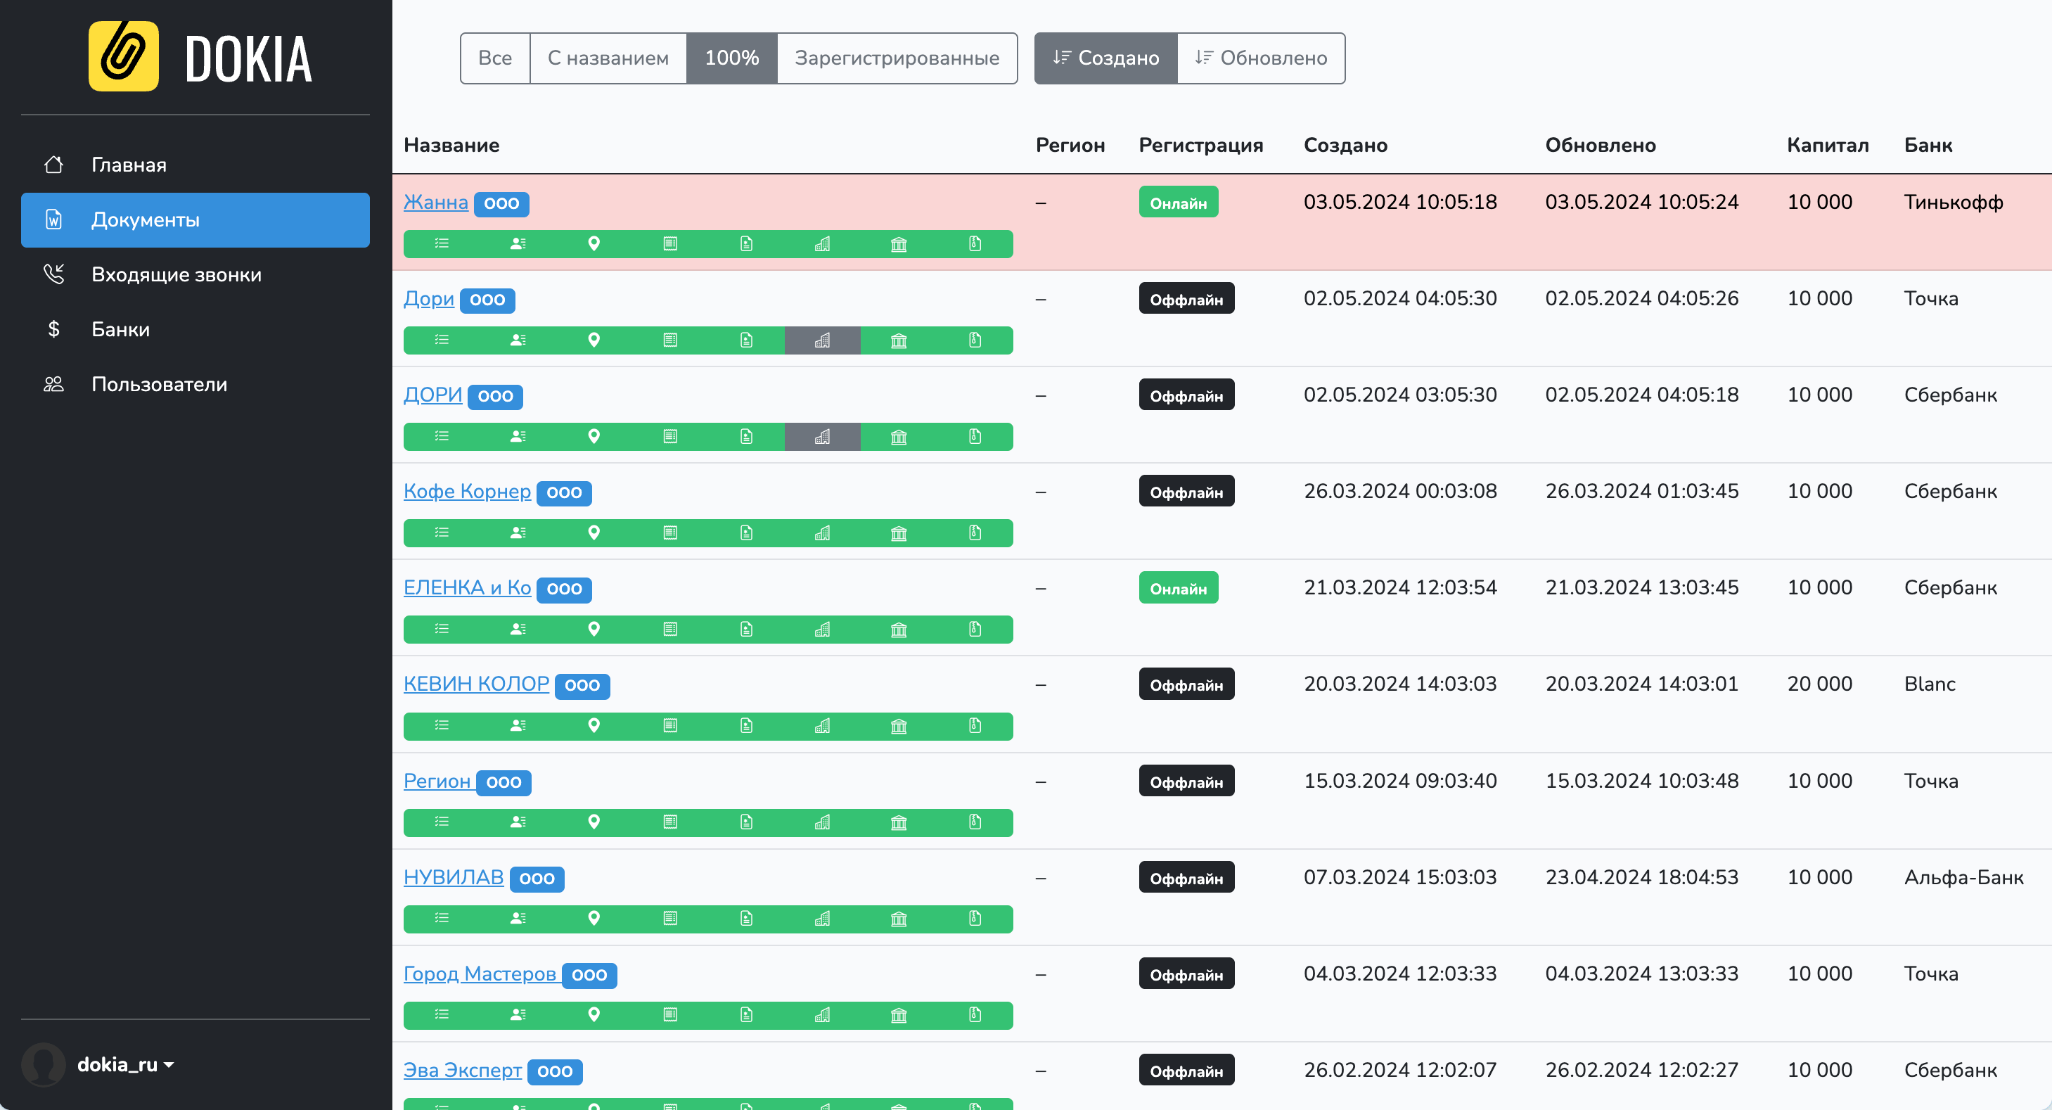The width and height of the screenshot is (2052, 1110).
Task: Switch filter to Зарегистрированные
Action: coord(896,58)
